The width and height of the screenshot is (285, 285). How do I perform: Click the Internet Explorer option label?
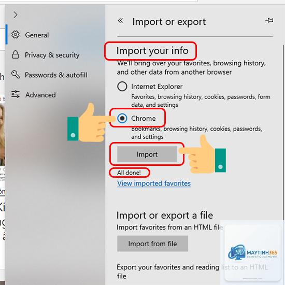[156, 87]
